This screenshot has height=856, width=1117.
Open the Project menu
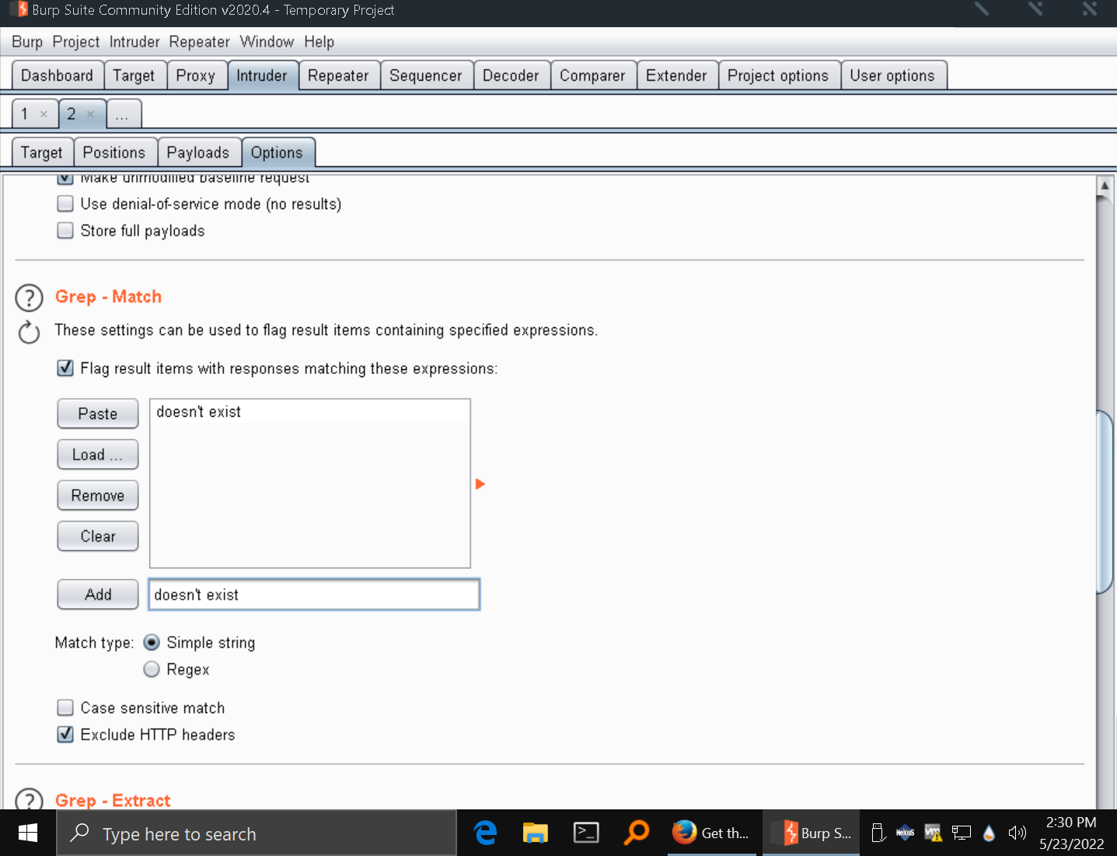tap(76, 42)
